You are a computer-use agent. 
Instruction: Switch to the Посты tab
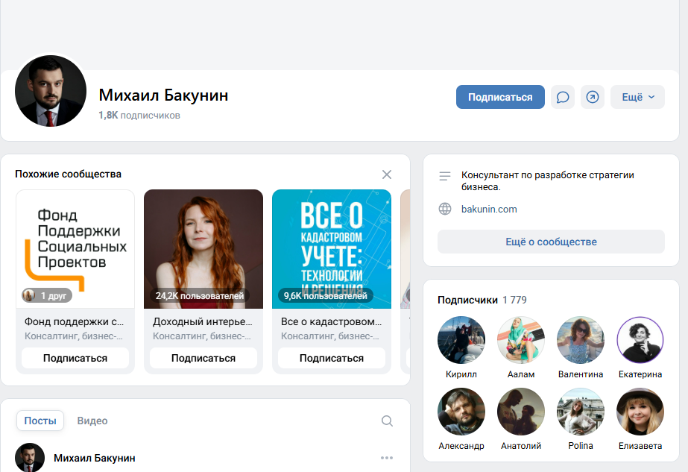tap(40, 421)
